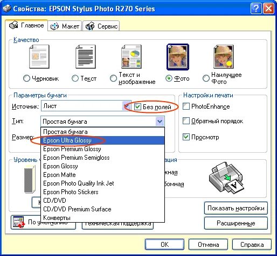Click the Best Photo quality icon
This screenshot has height=256, width=277.
click(224, 56)
